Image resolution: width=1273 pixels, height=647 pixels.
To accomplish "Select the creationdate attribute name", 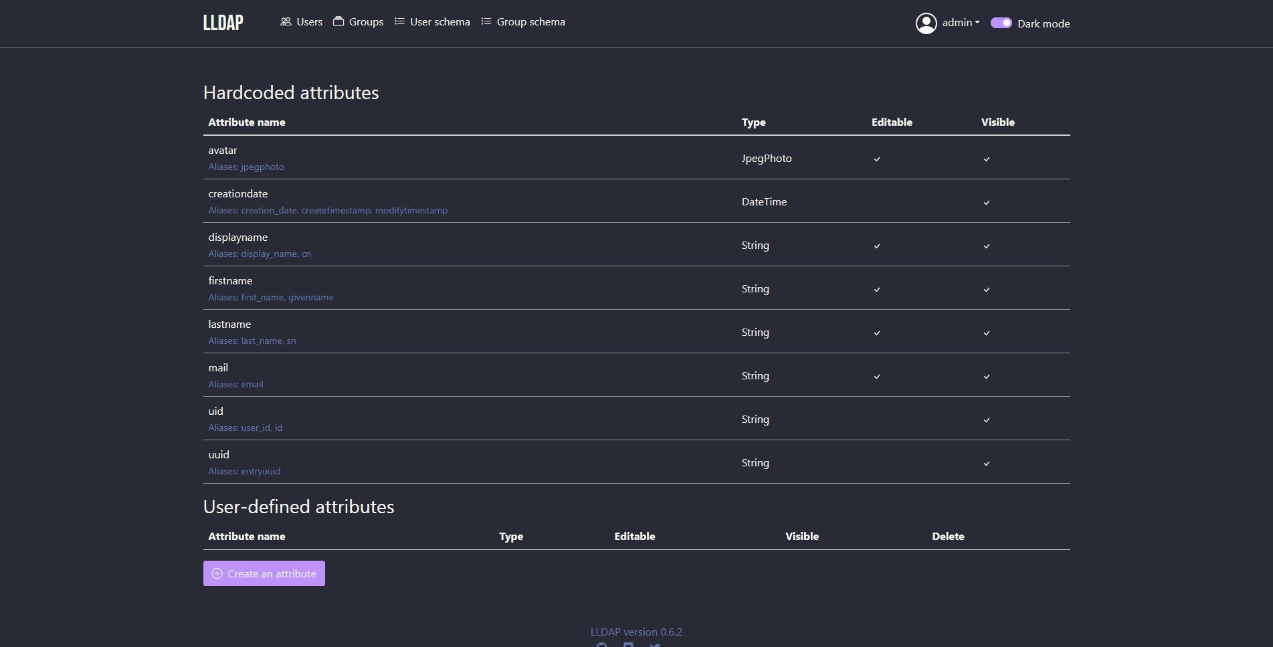I will pyautogui.click(x=238, y=194).
